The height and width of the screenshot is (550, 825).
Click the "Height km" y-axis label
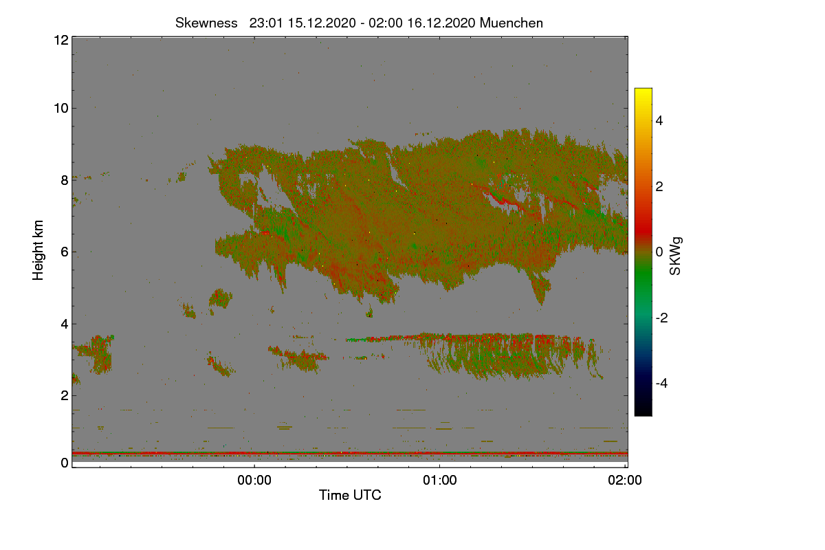tap(38, 250)
